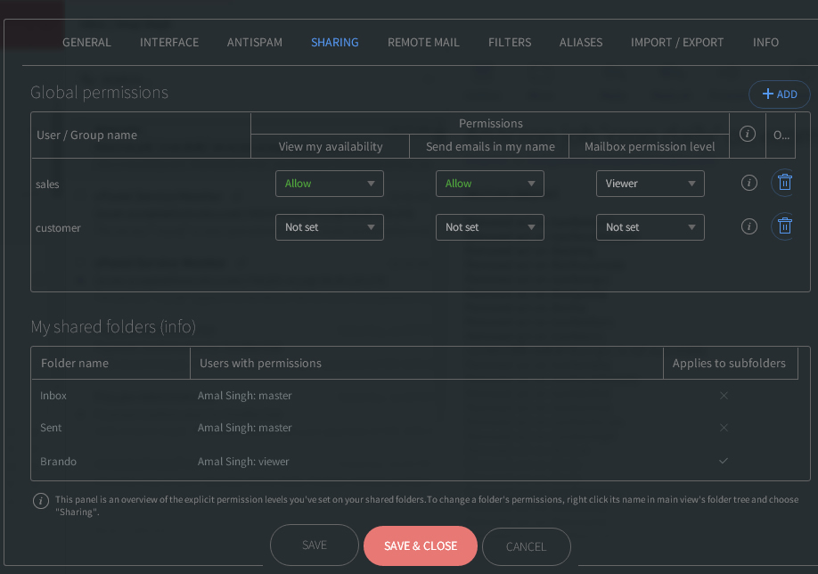Expand customer View my availability dropdown
818x574 pixels.
[329, 227]
